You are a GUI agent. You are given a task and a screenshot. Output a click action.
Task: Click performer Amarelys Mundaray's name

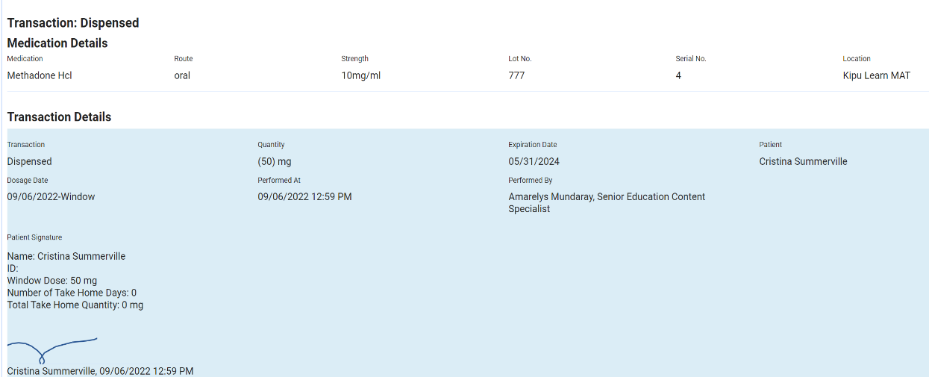pos(551,197)
